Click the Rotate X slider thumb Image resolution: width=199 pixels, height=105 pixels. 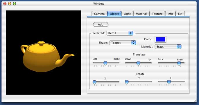pyautogui.click(x=94, y=82)
